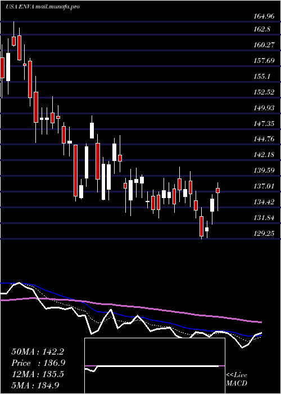Click the <<Live MACD label
Screen dimensions: 281x394
237,379
